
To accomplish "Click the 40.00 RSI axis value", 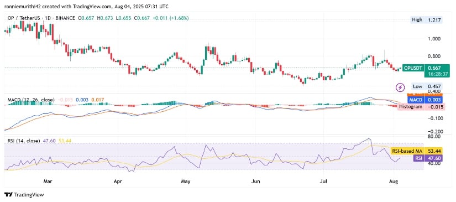I will tap(434, 163).
